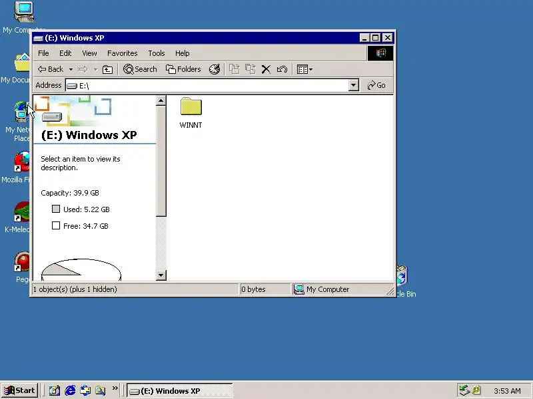The height and width of the screenshot is (399, 533).
Task: Click the "Select an item to view its description." text
Action: point(81,163)
